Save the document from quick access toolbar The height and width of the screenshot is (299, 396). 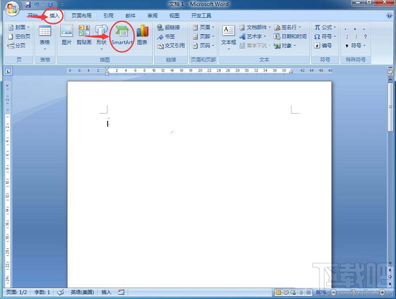[x=27, y=4]
